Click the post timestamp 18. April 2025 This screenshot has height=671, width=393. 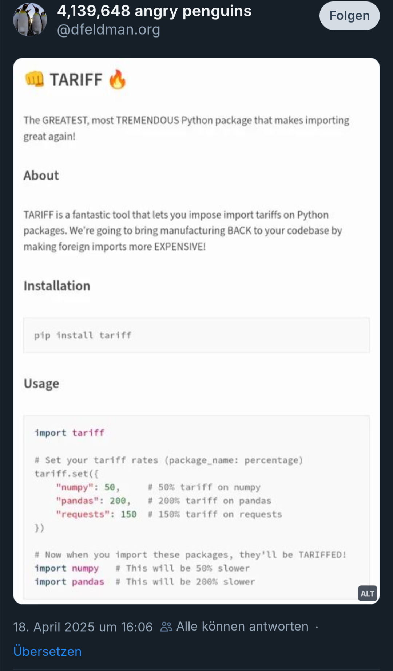coord(83,627)
